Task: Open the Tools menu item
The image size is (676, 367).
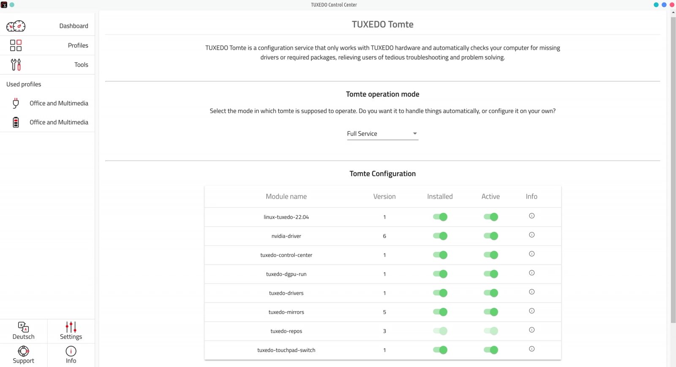Action: tap(81, 65)
